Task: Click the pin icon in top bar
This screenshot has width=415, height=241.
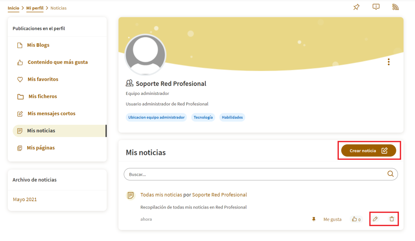Action: coord(357,7)
